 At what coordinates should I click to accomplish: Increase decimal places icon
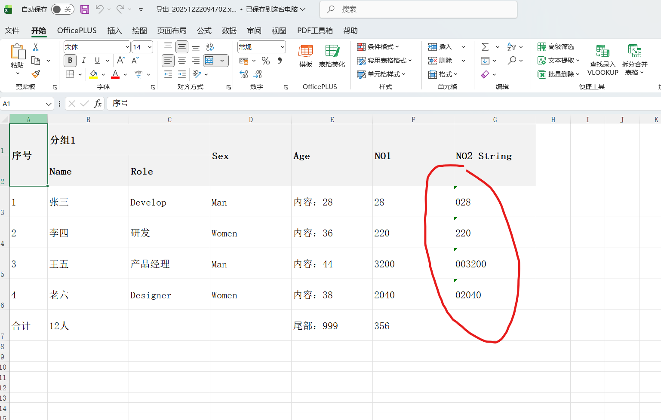244,74
